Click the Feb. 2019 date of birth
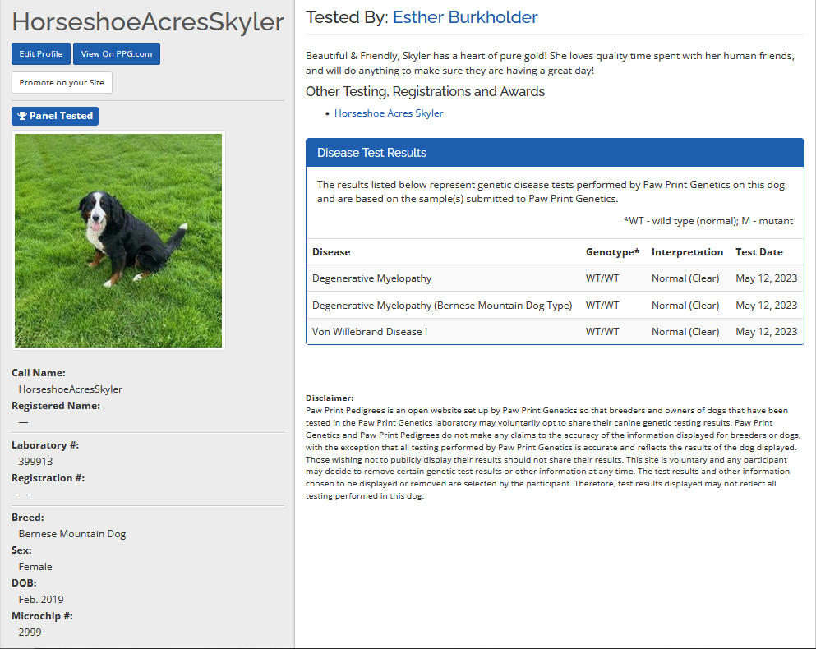The height and width of the screenshot is (649, 816). (41, 600)
